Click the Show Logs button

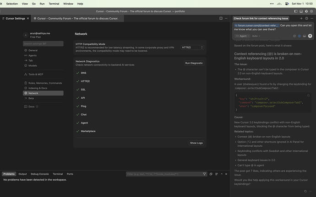click(x=196, y=143)
